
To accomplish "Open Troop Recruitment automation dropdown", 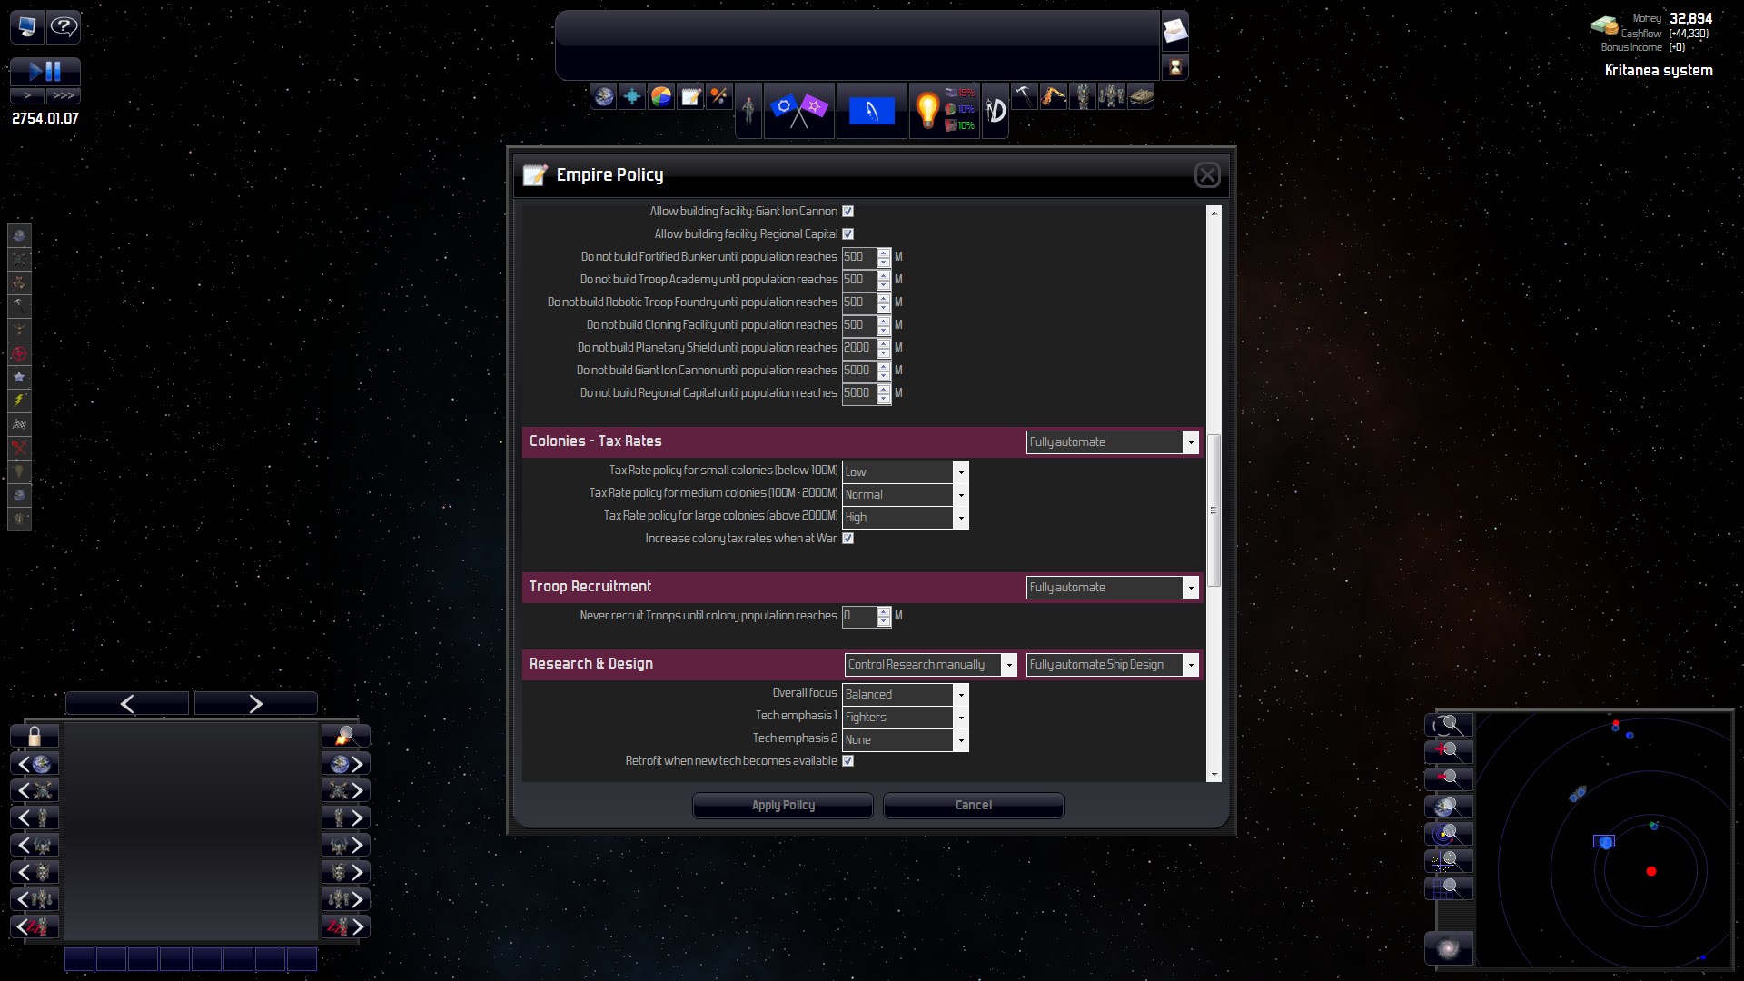I will click(x=1113, y=588).
